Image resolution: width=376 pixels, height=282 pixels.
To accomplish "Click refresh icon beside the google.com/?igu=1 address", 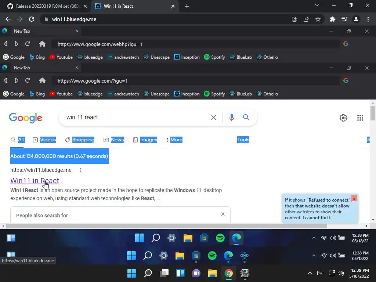I will click(x=28, y=80).
